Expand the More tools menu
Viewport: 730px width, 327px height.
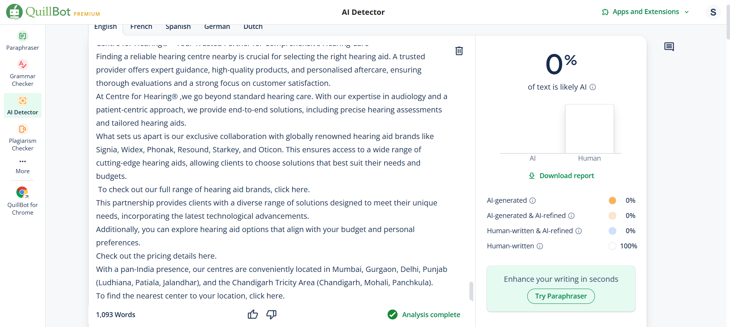[x=22, y=166]
